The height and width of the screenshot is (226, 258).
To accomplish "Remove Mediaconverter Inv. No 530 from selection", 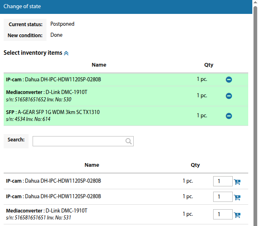I will (229, 96).
